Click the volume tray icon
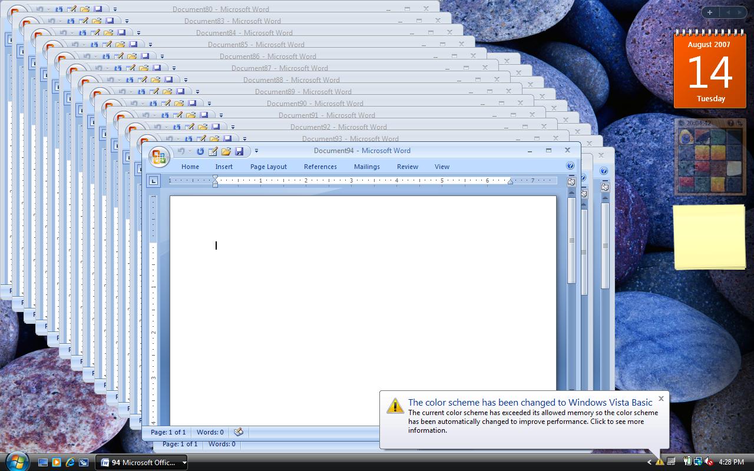 tap(709, 462)
